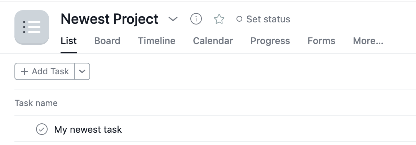Click the Task name column header
This screenshot has width=416, height=145.
(x=36, y=103)
